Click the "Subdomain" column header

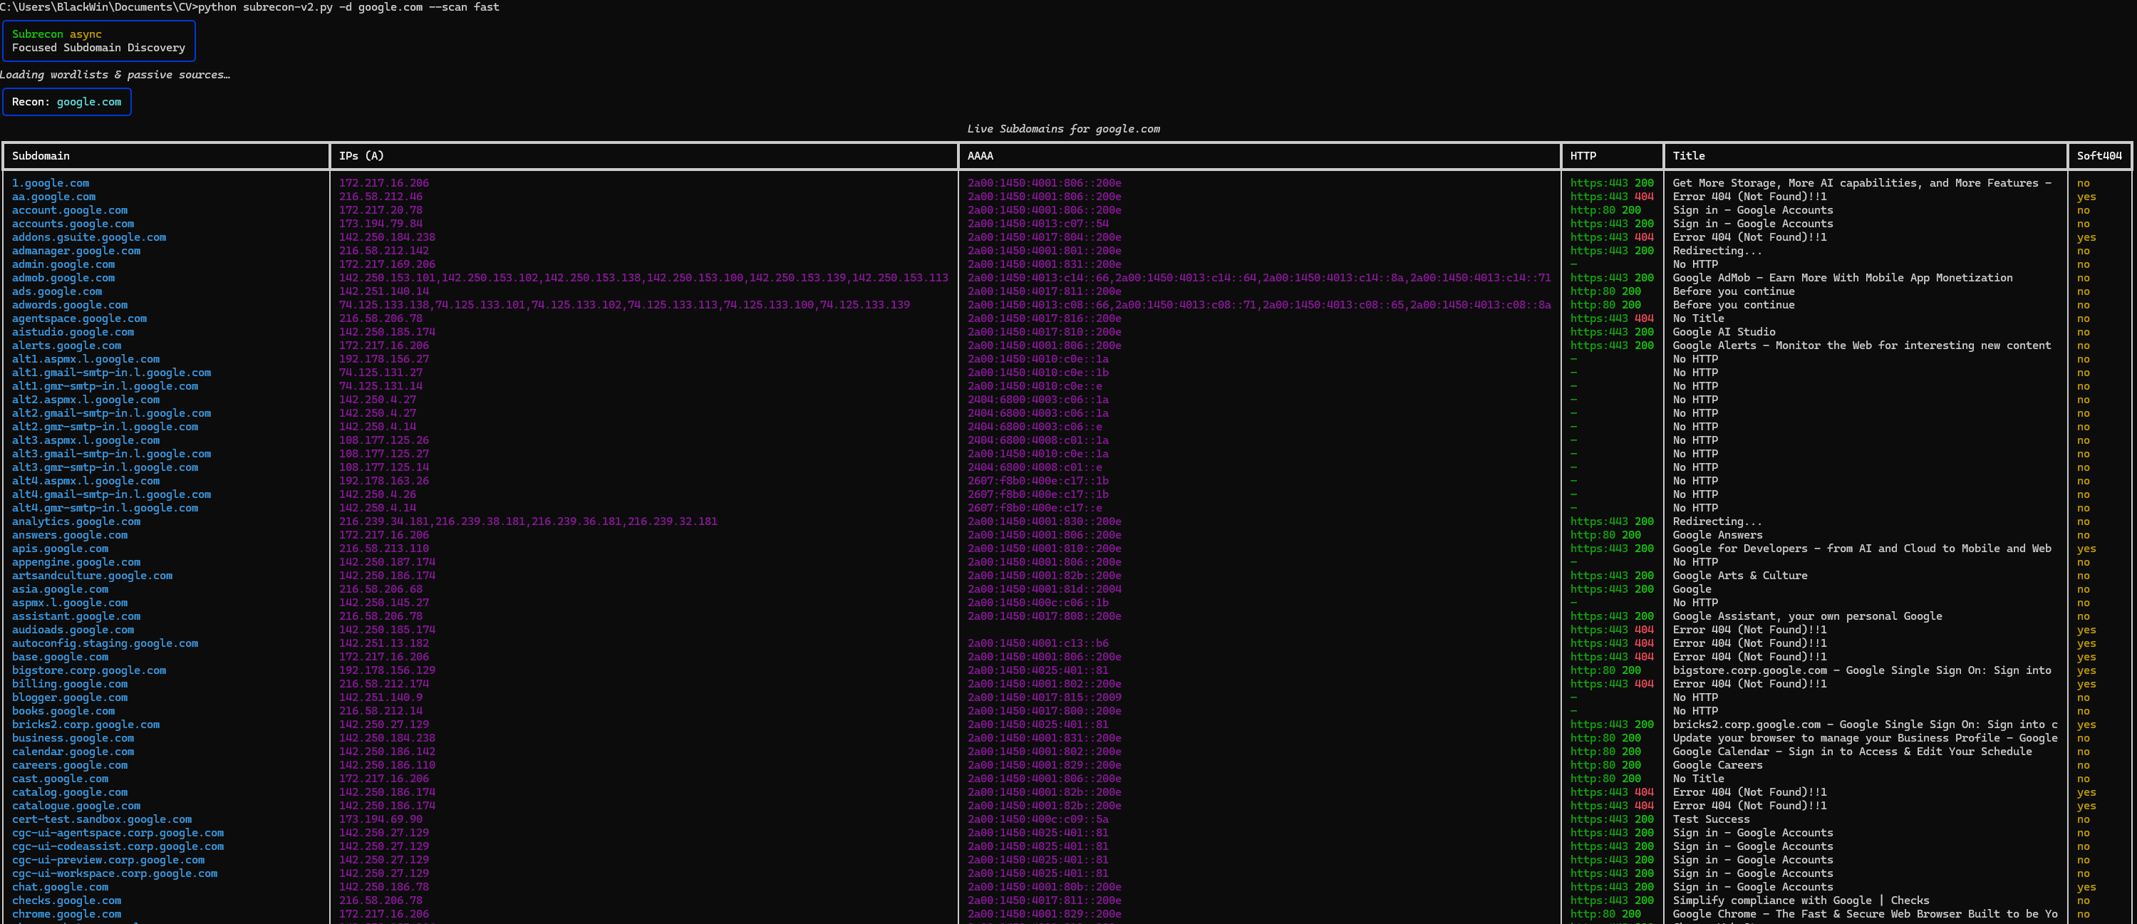[41, 156]
